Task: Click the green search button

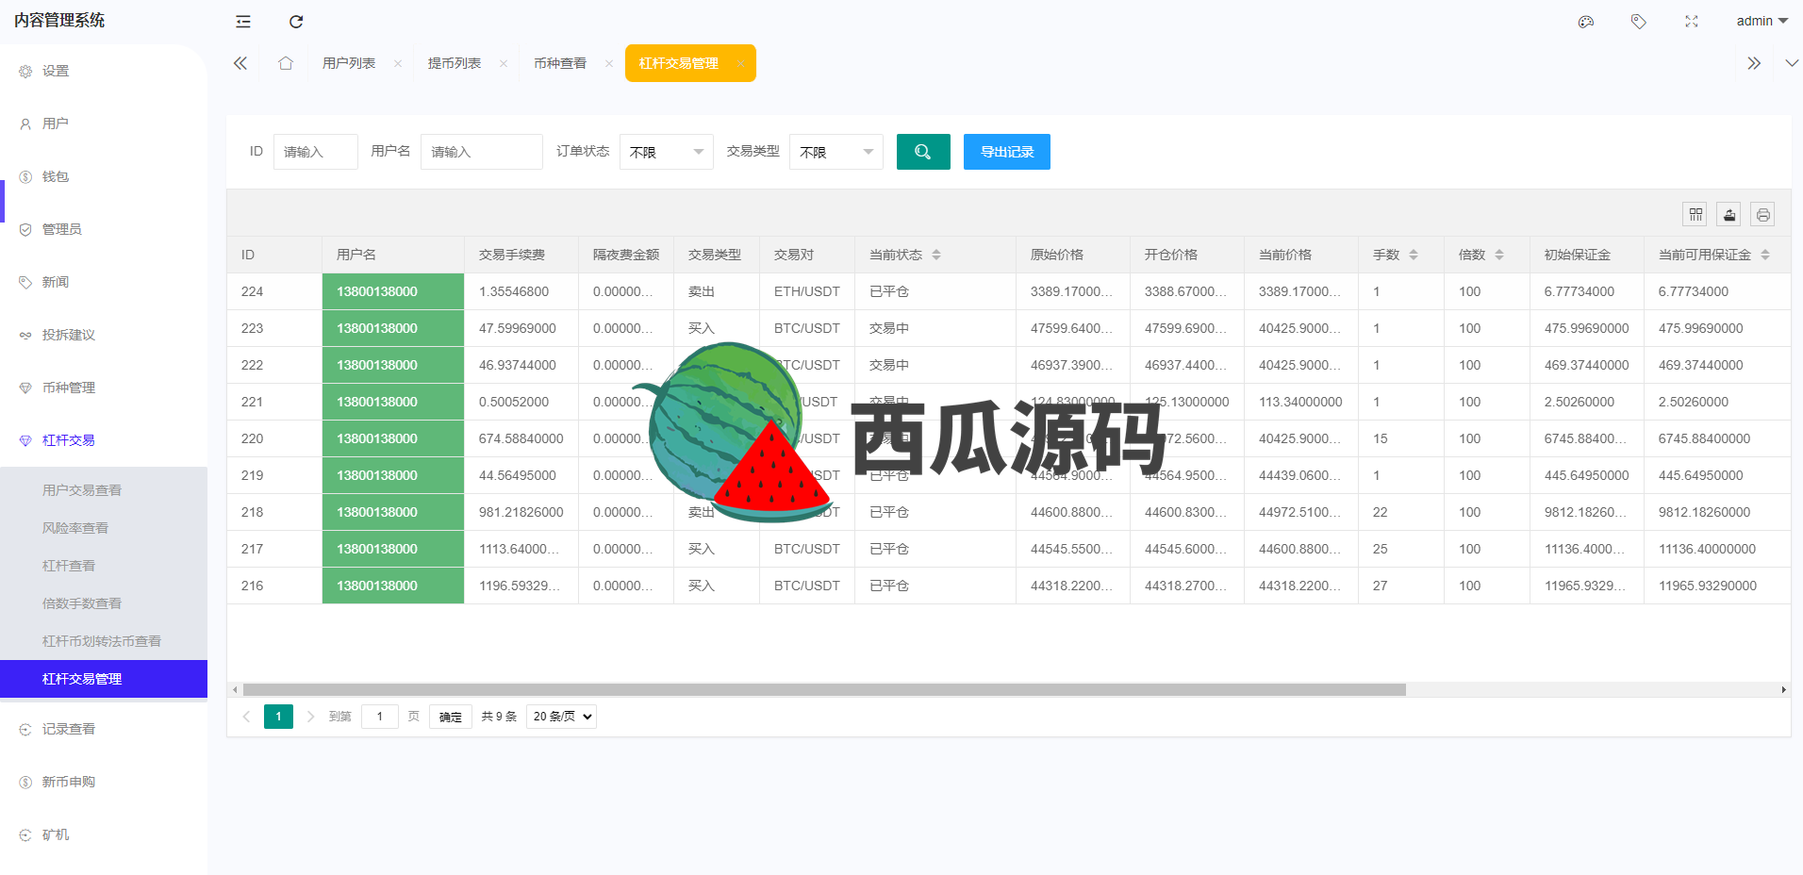Action: pos(923,152)
